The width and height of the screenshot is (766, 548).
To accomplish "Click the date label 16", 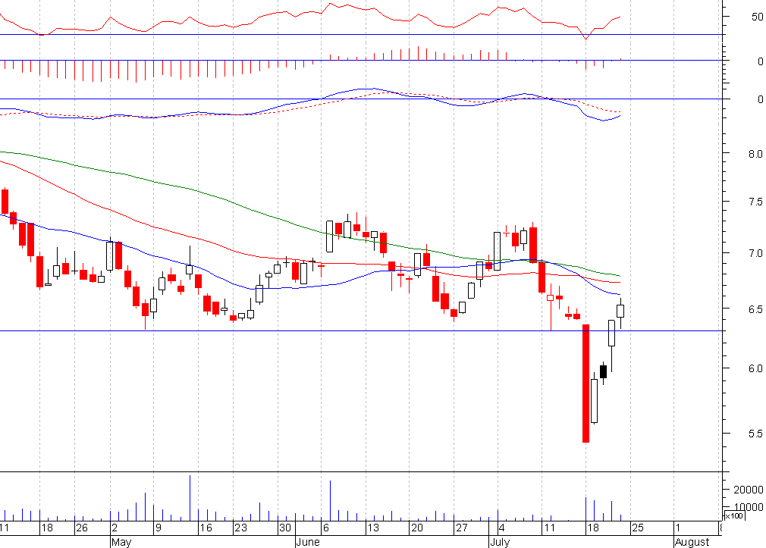I will pos(206,528).
